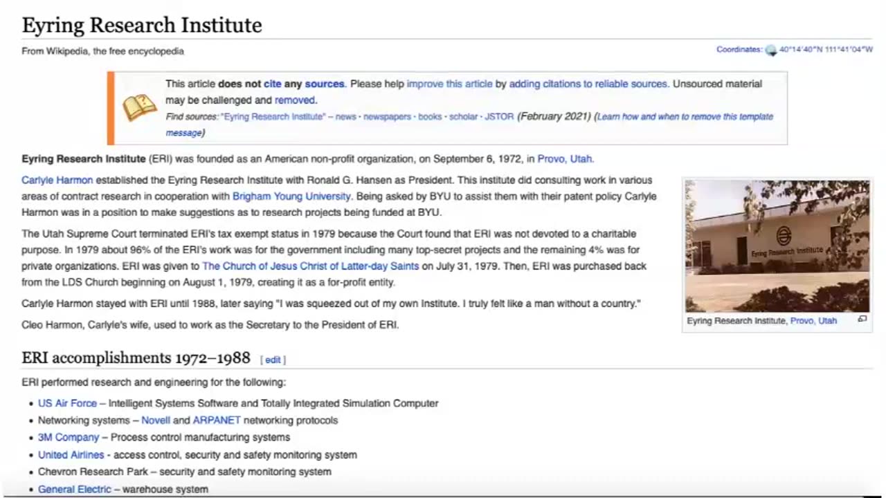Click Utah link in image caption
886x498 pixels.
[828, 321]
